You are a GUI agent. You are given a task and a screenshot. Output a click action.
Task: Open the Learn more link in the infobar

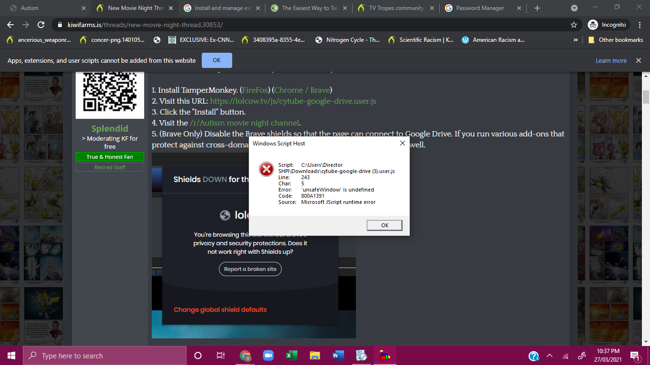tap(611, 60)
